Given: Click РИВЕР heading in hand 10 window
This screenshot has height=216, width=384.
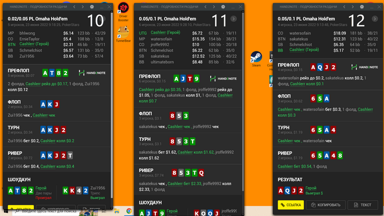Looking at the screenshot, I should coord(15,153).
